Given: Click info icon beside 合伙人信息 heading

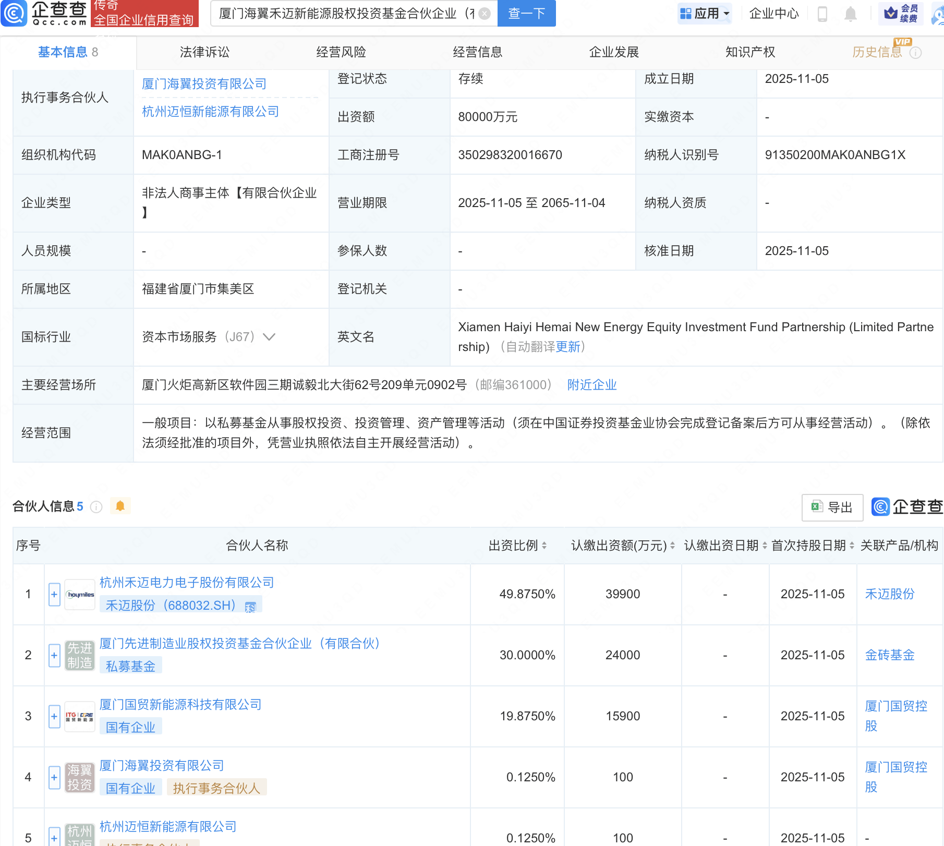Looking at the screenshot, I should [96, 507].
